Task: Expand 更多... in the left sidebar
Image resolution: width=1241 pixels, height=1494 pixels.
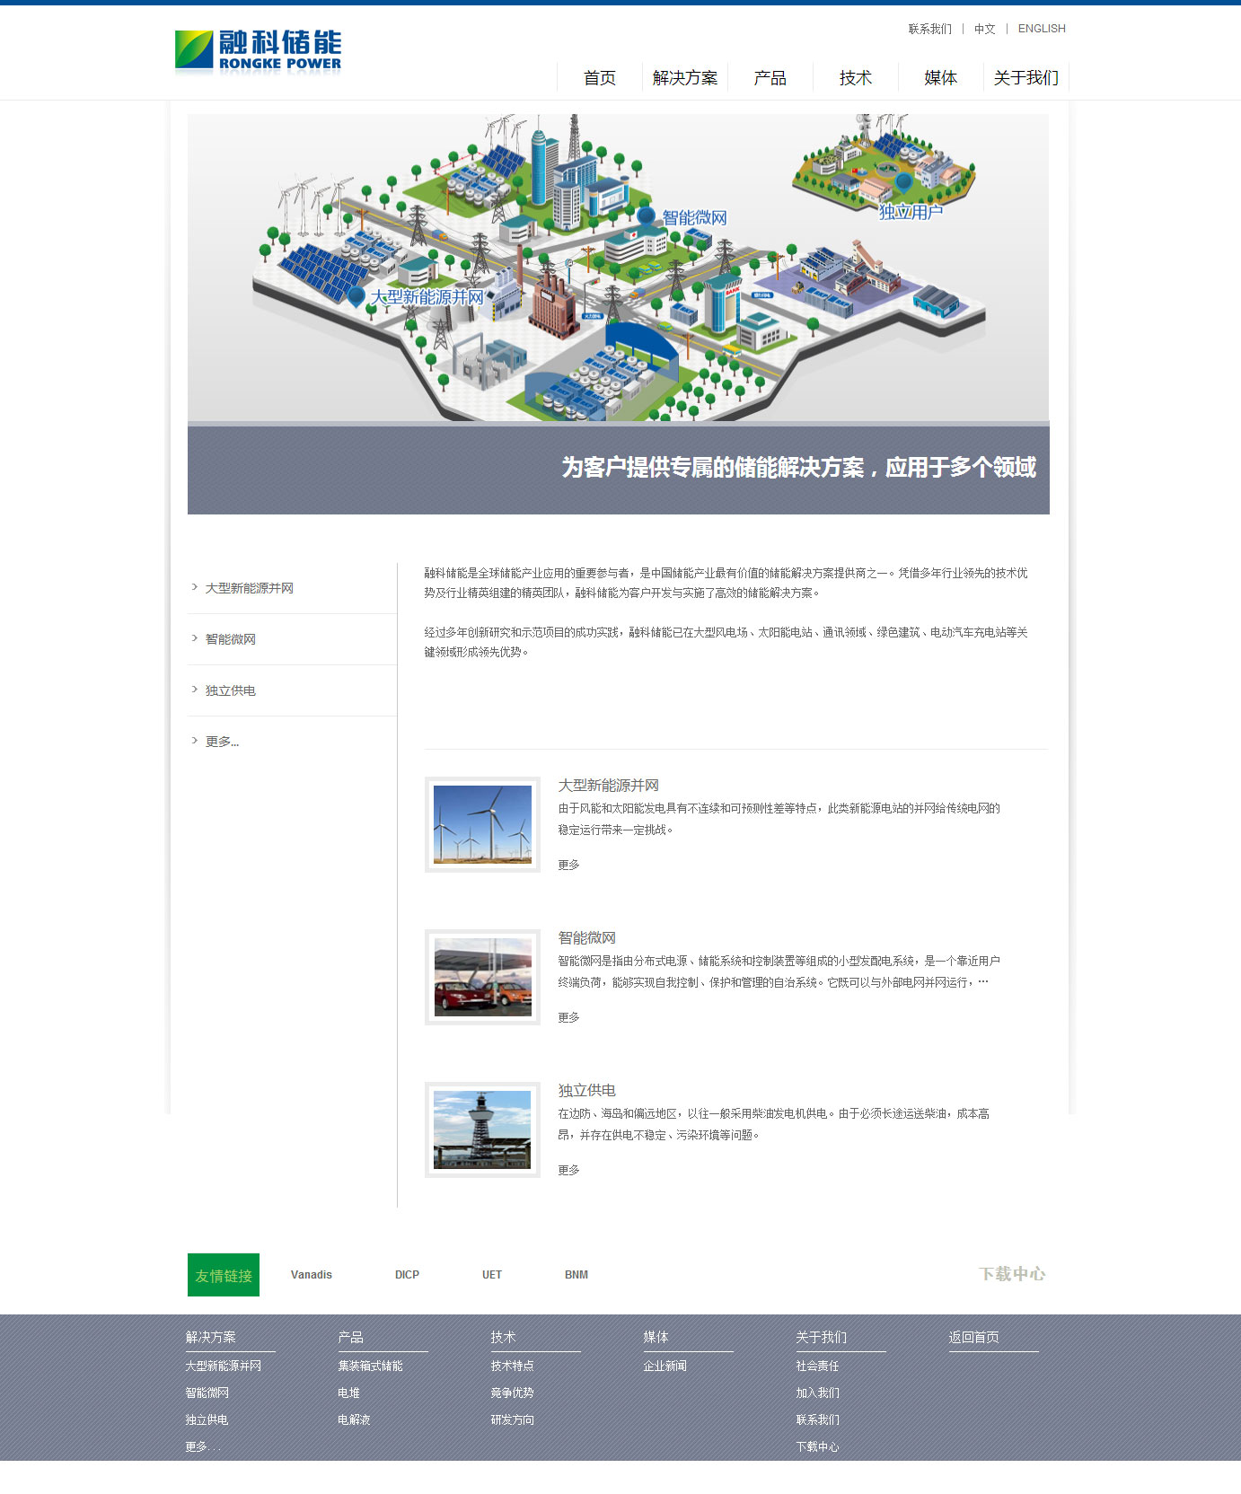Action: (222, 742)
